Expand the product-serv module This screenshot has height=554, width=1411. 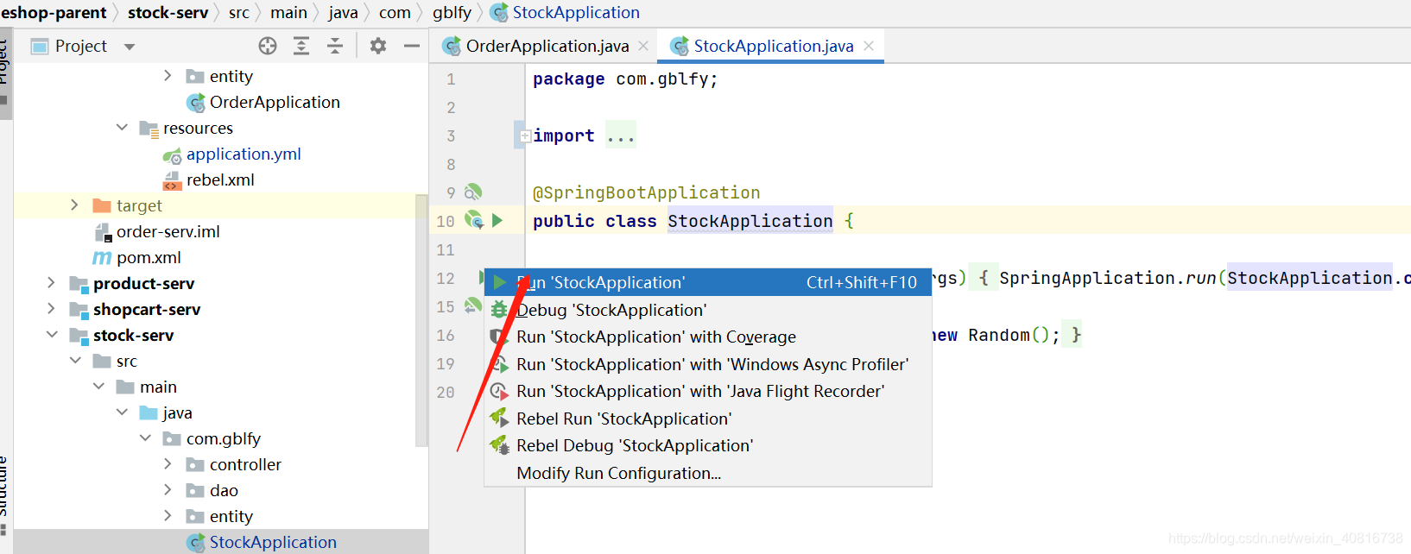(51, 283)
